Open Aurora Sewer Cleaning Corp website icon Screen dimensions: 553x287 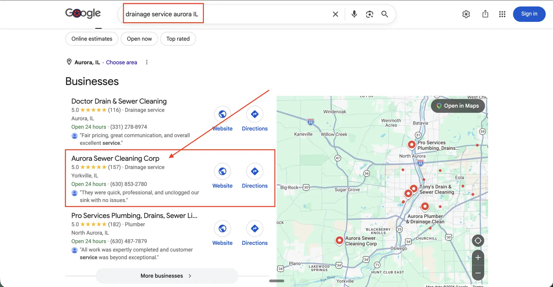coord(222,171)
